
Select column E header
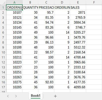pos(78,2)
